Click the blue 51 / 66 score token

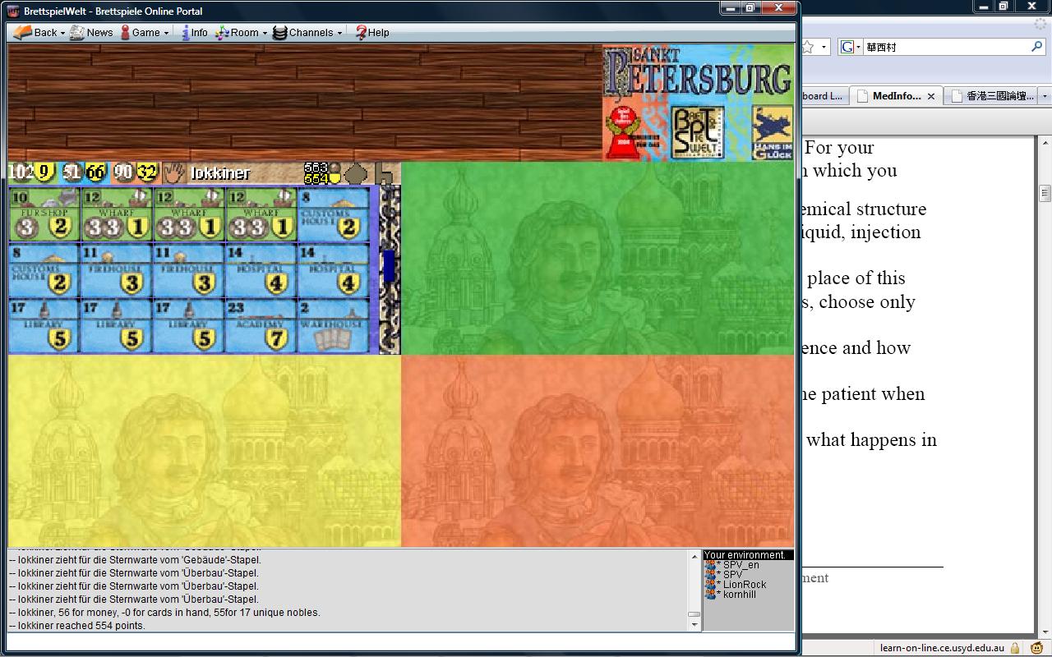(x=84, y=172)
